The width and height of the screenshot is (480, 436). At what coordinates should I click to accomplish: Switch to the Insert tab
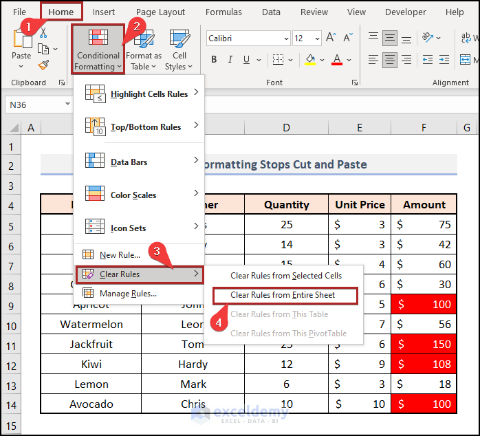[103, 12]
